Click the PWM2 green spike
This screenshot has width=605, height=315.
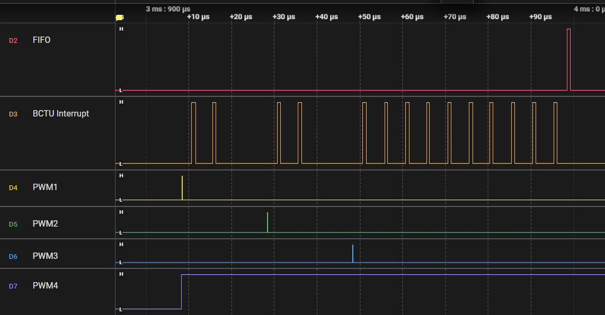268,222
